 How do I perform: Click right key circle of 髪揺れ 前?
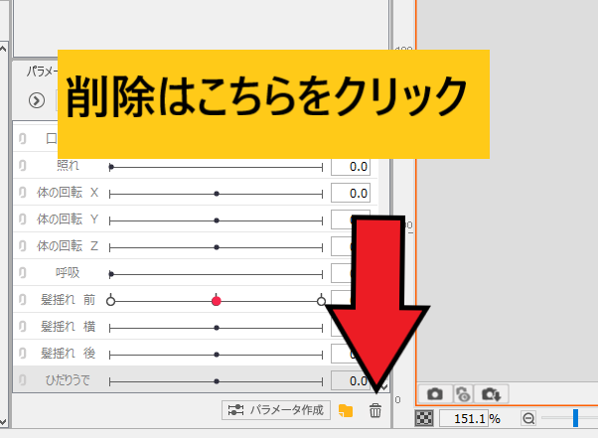(321, 301)
